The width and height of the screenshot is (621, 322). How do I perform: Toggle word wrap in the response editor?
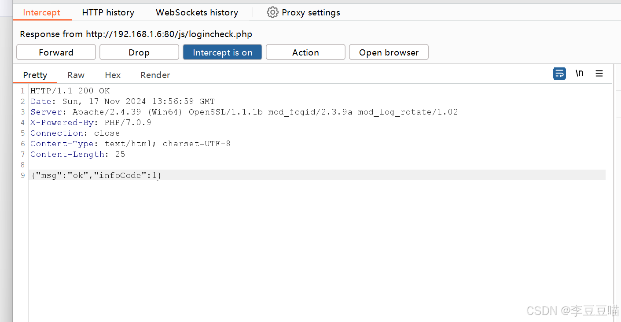(x=559, y=74)
